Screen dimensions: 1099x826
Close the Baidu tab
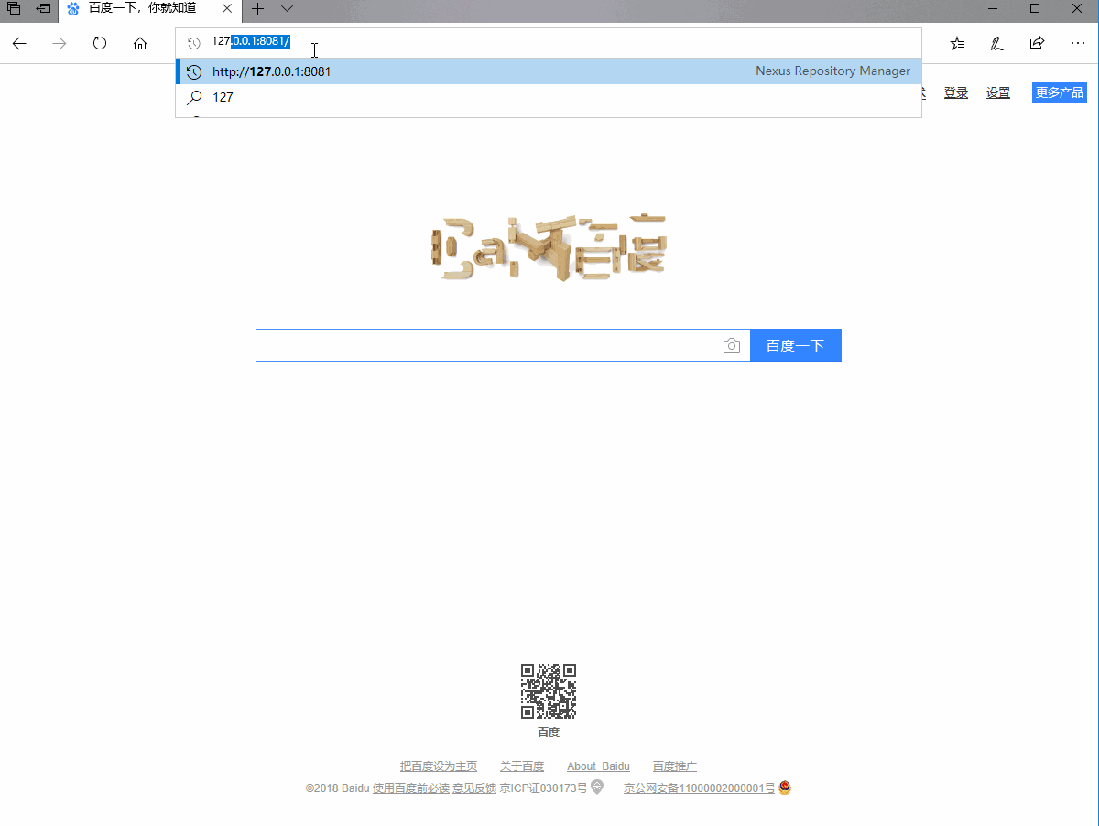229,8
